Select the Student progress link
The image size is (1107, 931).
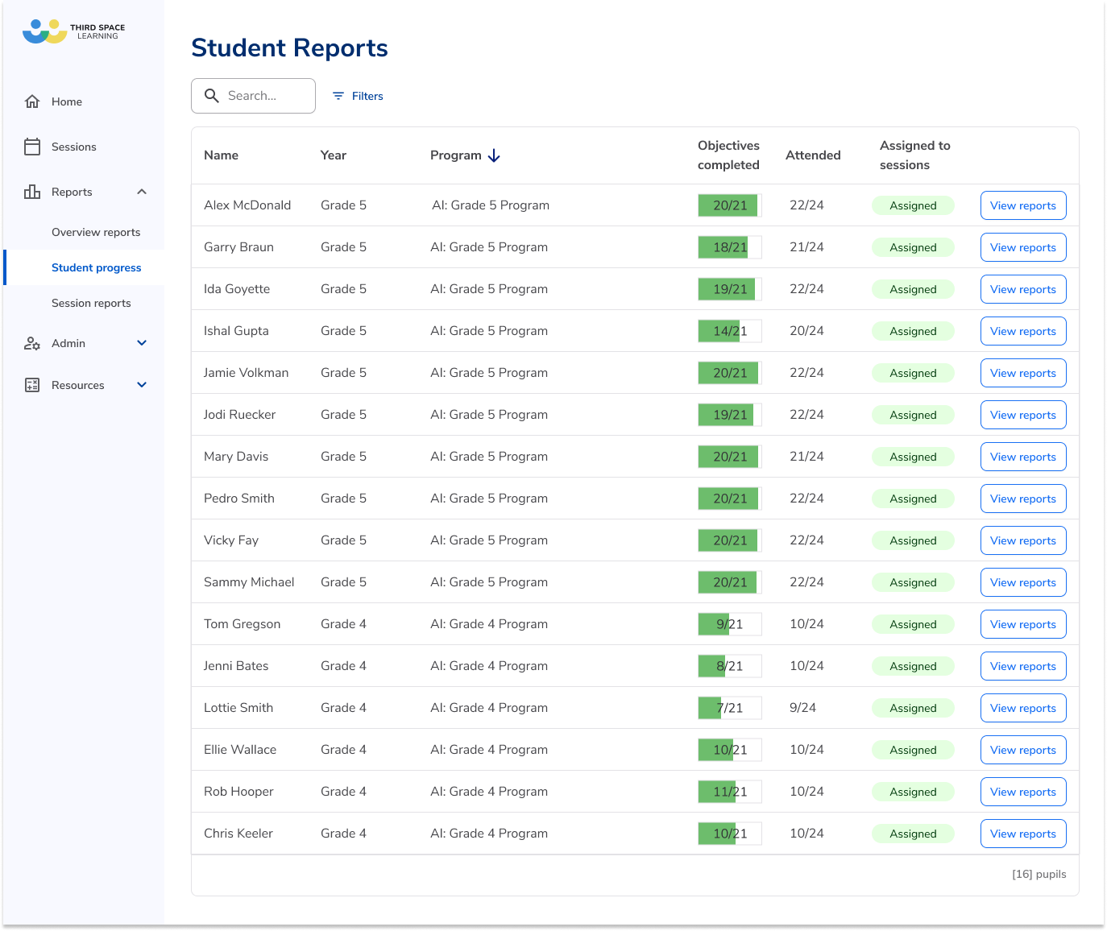[96, 267]
